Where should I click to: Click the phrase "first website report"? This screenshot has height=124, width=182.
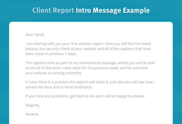tap(93, 44)
